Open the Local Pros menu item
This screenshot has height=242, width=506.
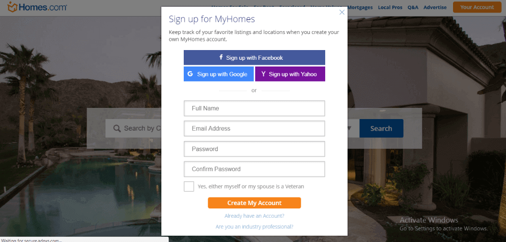pyautogui.click(x=390, y=7)
